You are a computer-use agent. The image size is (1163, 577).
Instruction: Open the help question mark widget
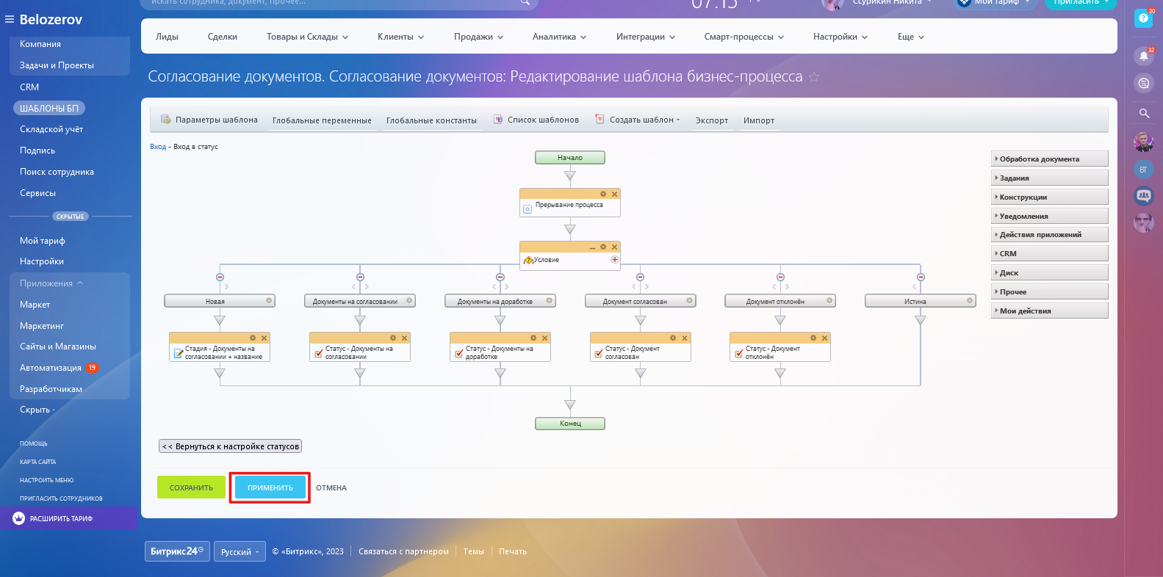pos(1143,18)
